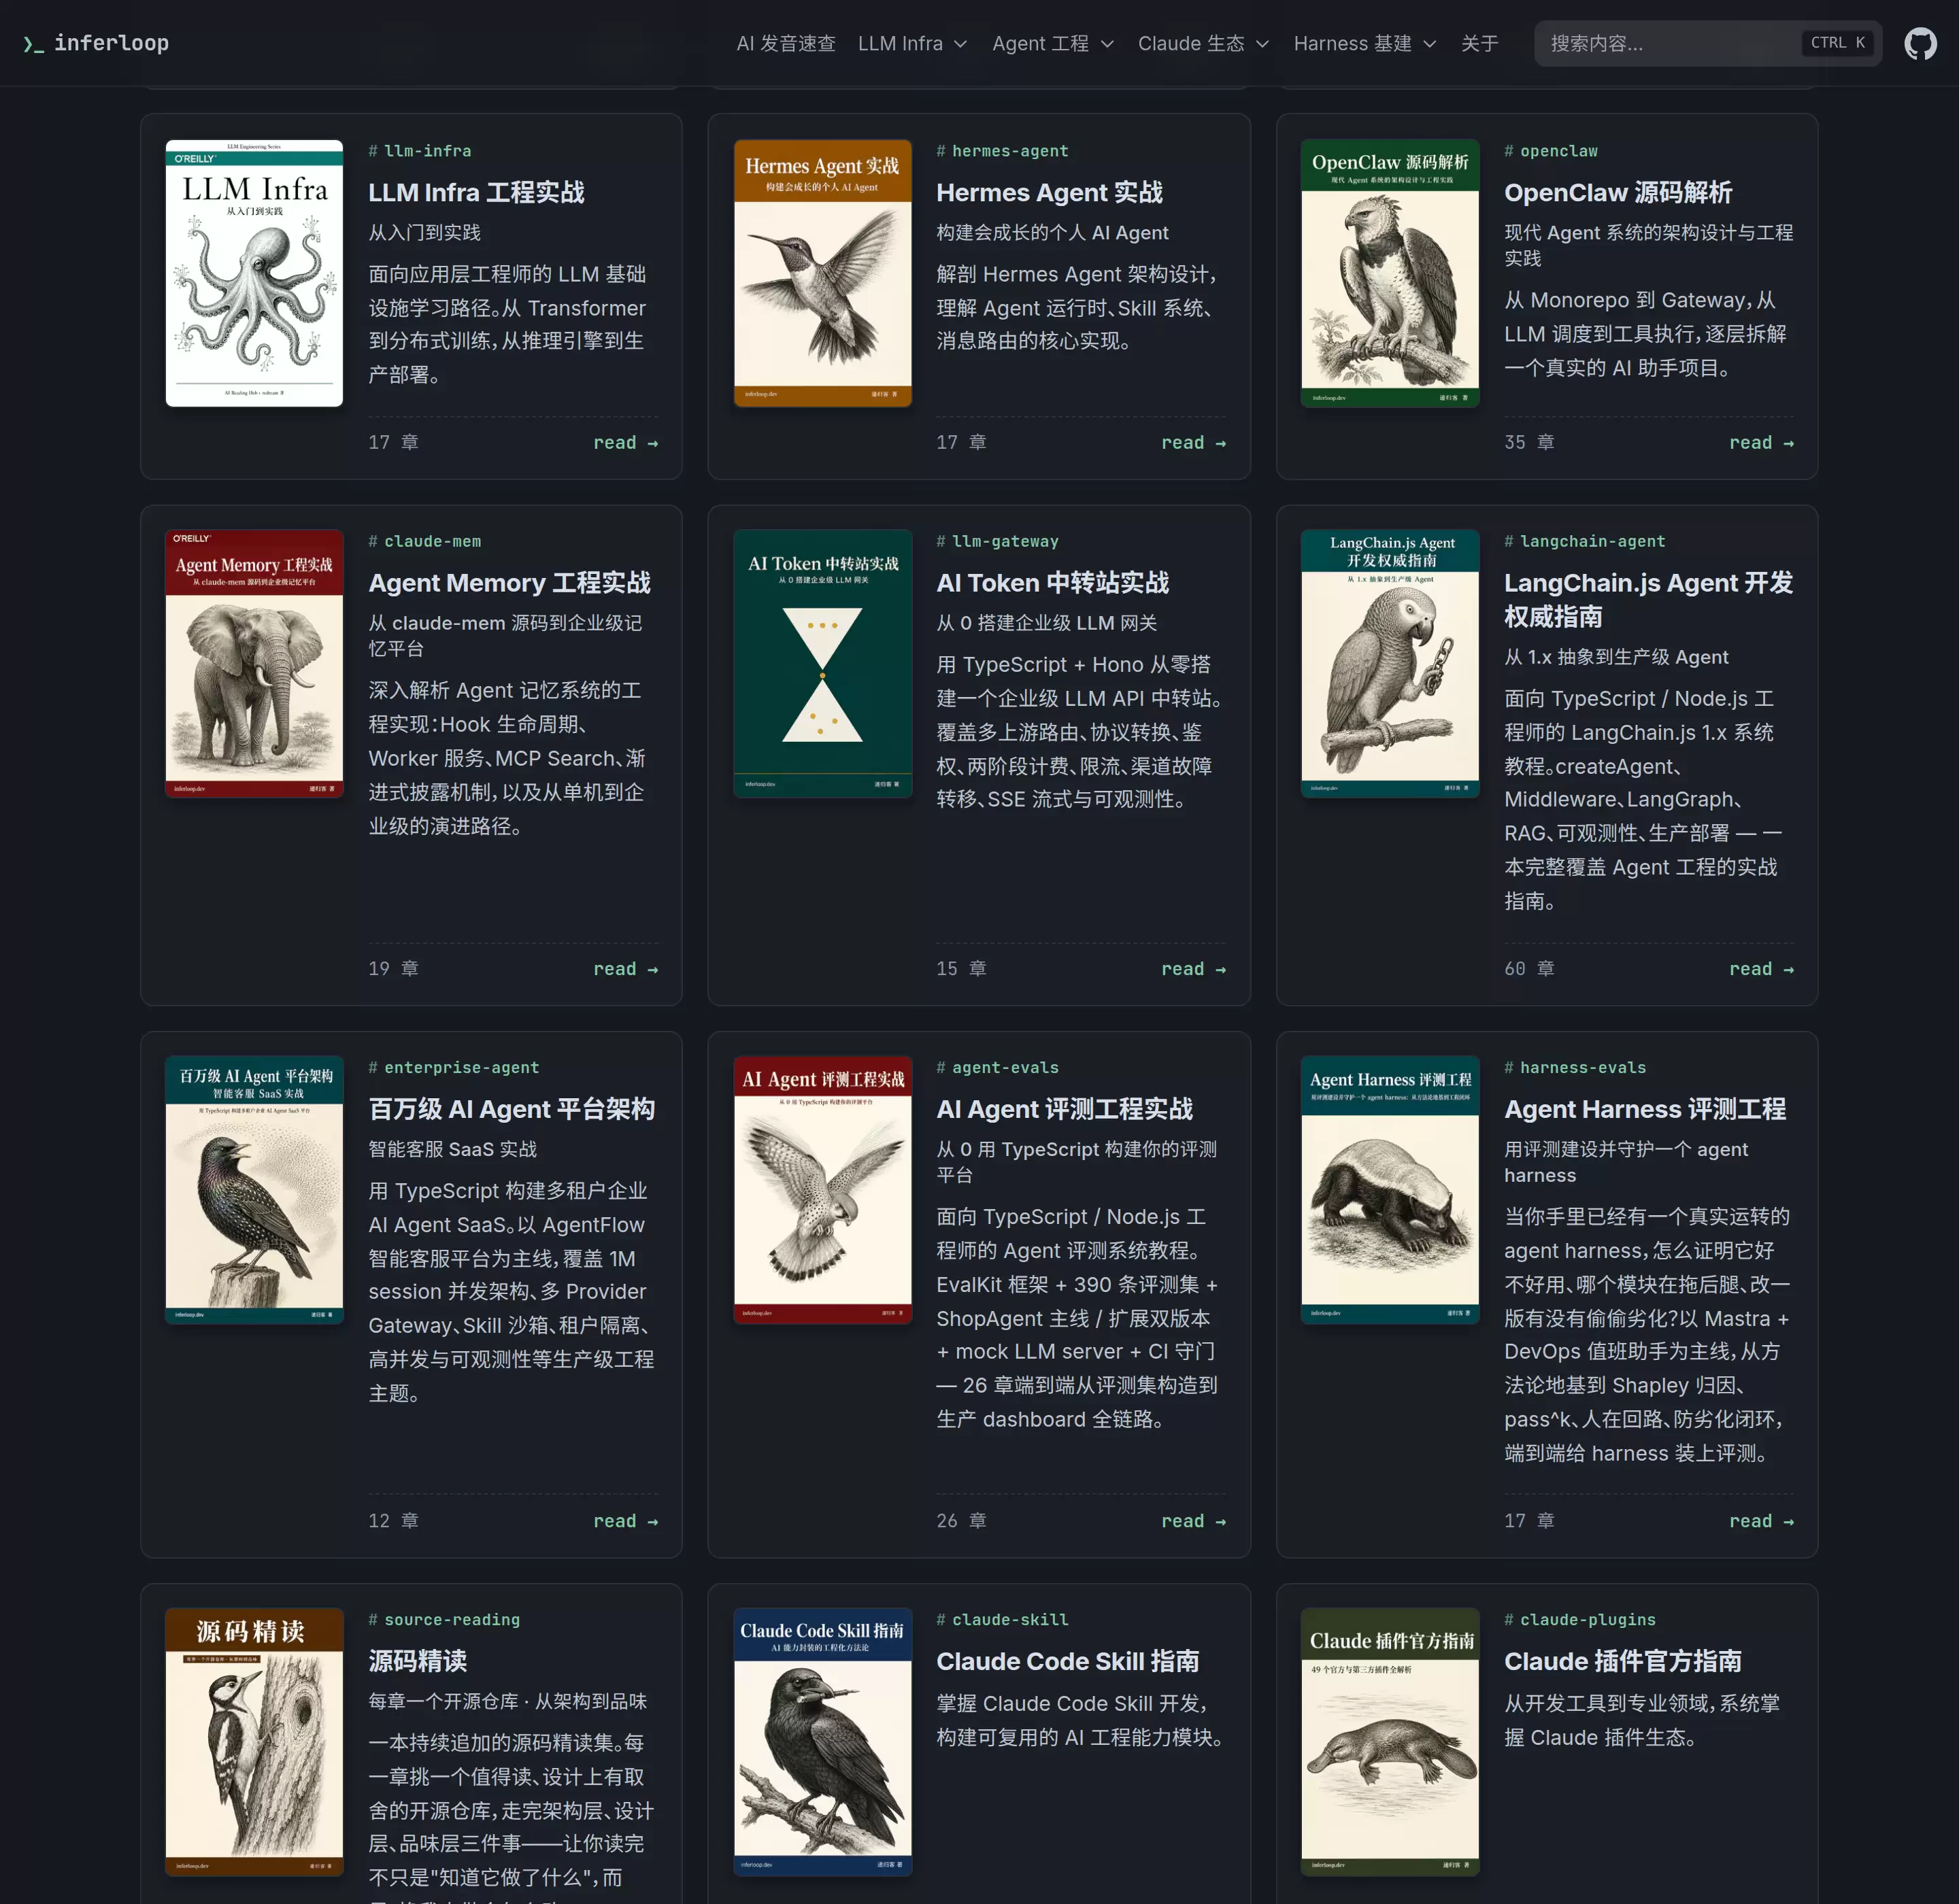Click the # openclaw tag
The height and width of the screenshot is (1904, 1959).
pyautogui.click(x=1551, y=151)
